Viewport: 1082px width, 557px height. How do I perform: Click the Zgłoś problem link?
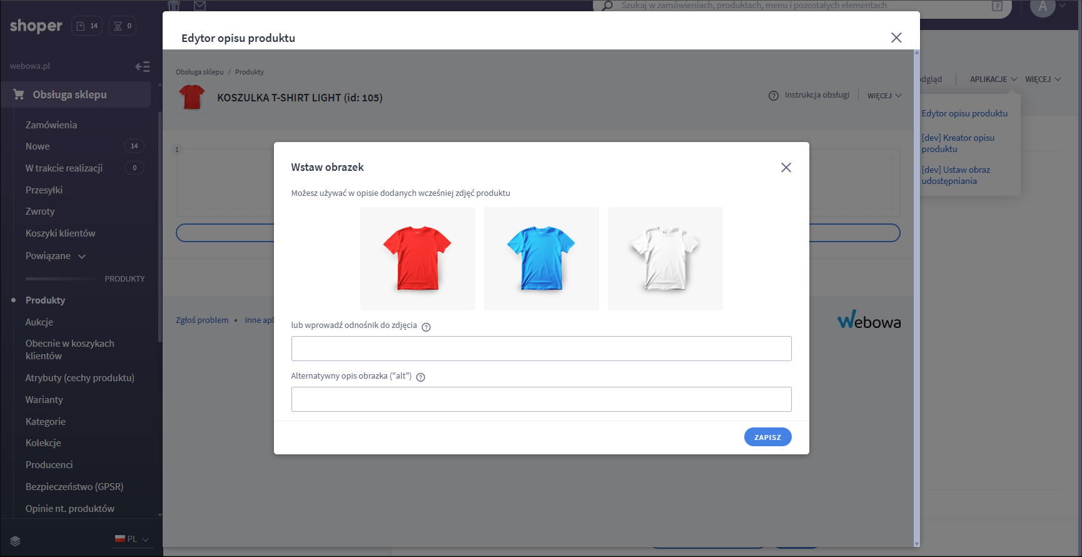(x=202, y=320)
